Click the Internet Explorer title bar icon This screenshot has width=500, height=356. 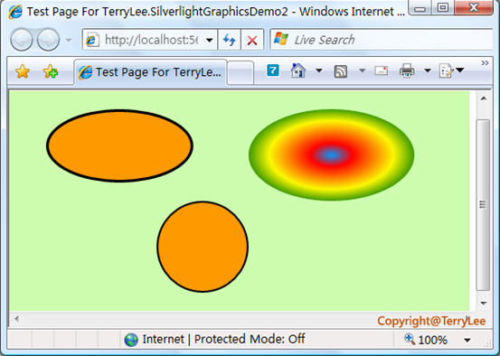(x=15, y=12)
